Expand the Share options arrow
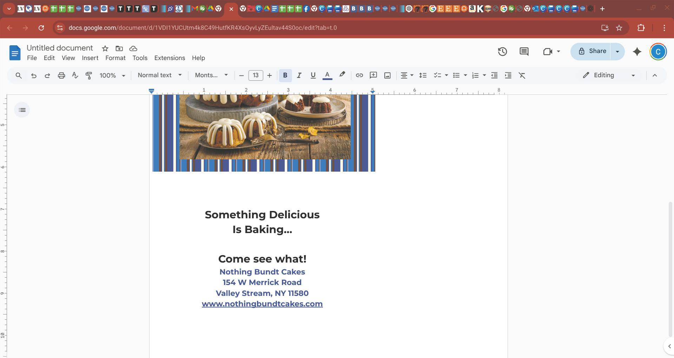Image resolution: width=674 pixels, height=358 pixels. pos(617,52)
